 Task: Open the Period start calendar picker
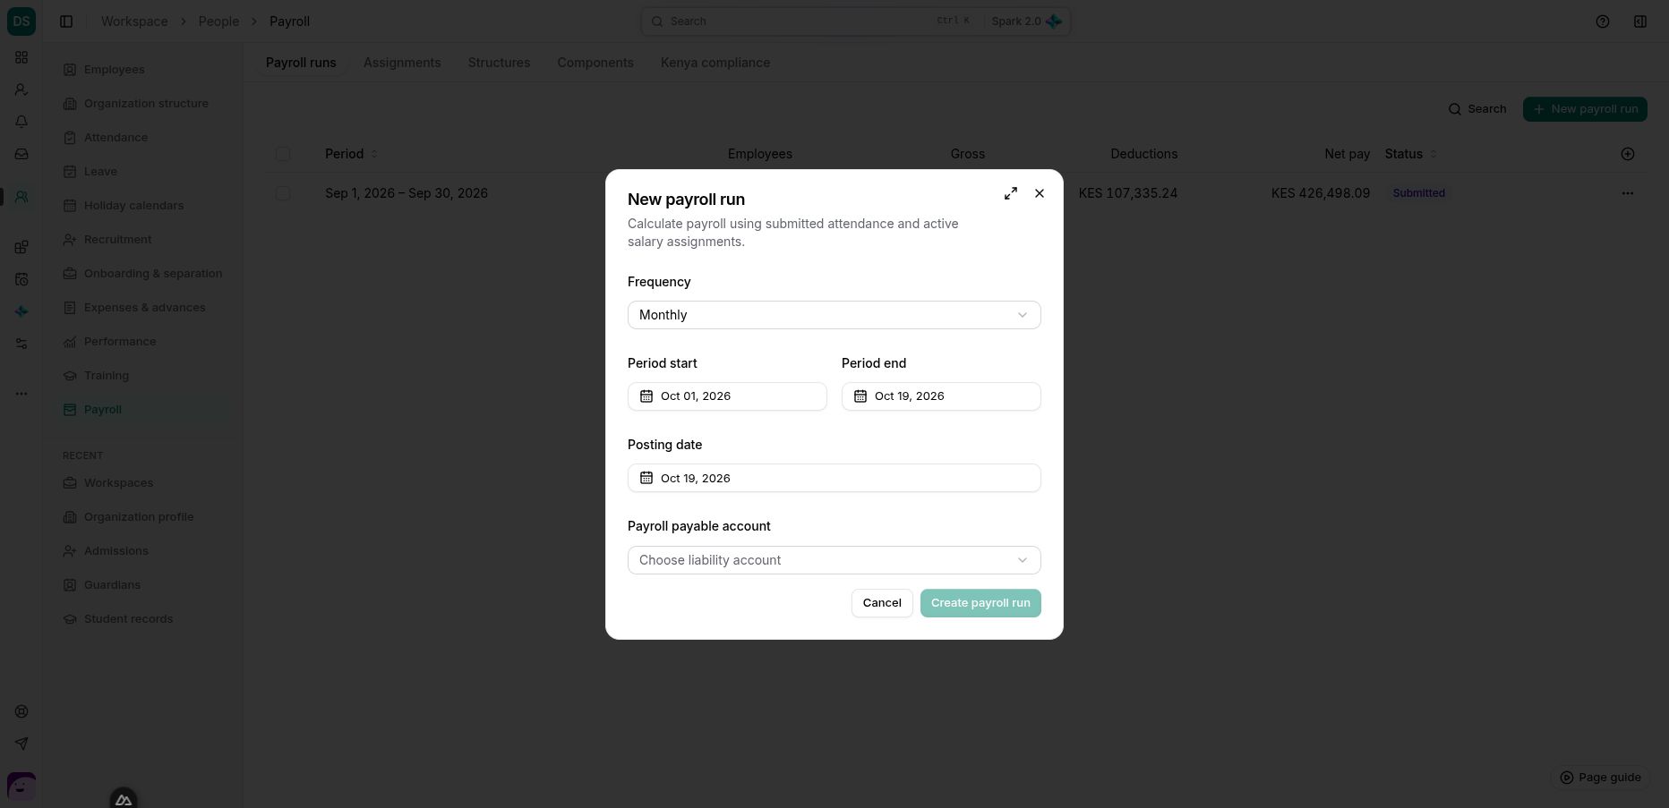(727, 396)
